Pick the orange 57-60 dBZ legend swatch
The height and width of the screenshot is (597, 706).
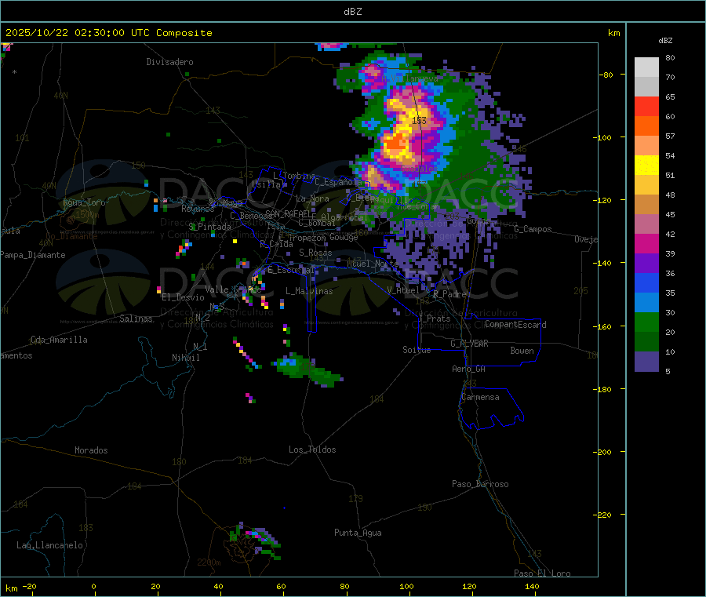coord(646,126)
